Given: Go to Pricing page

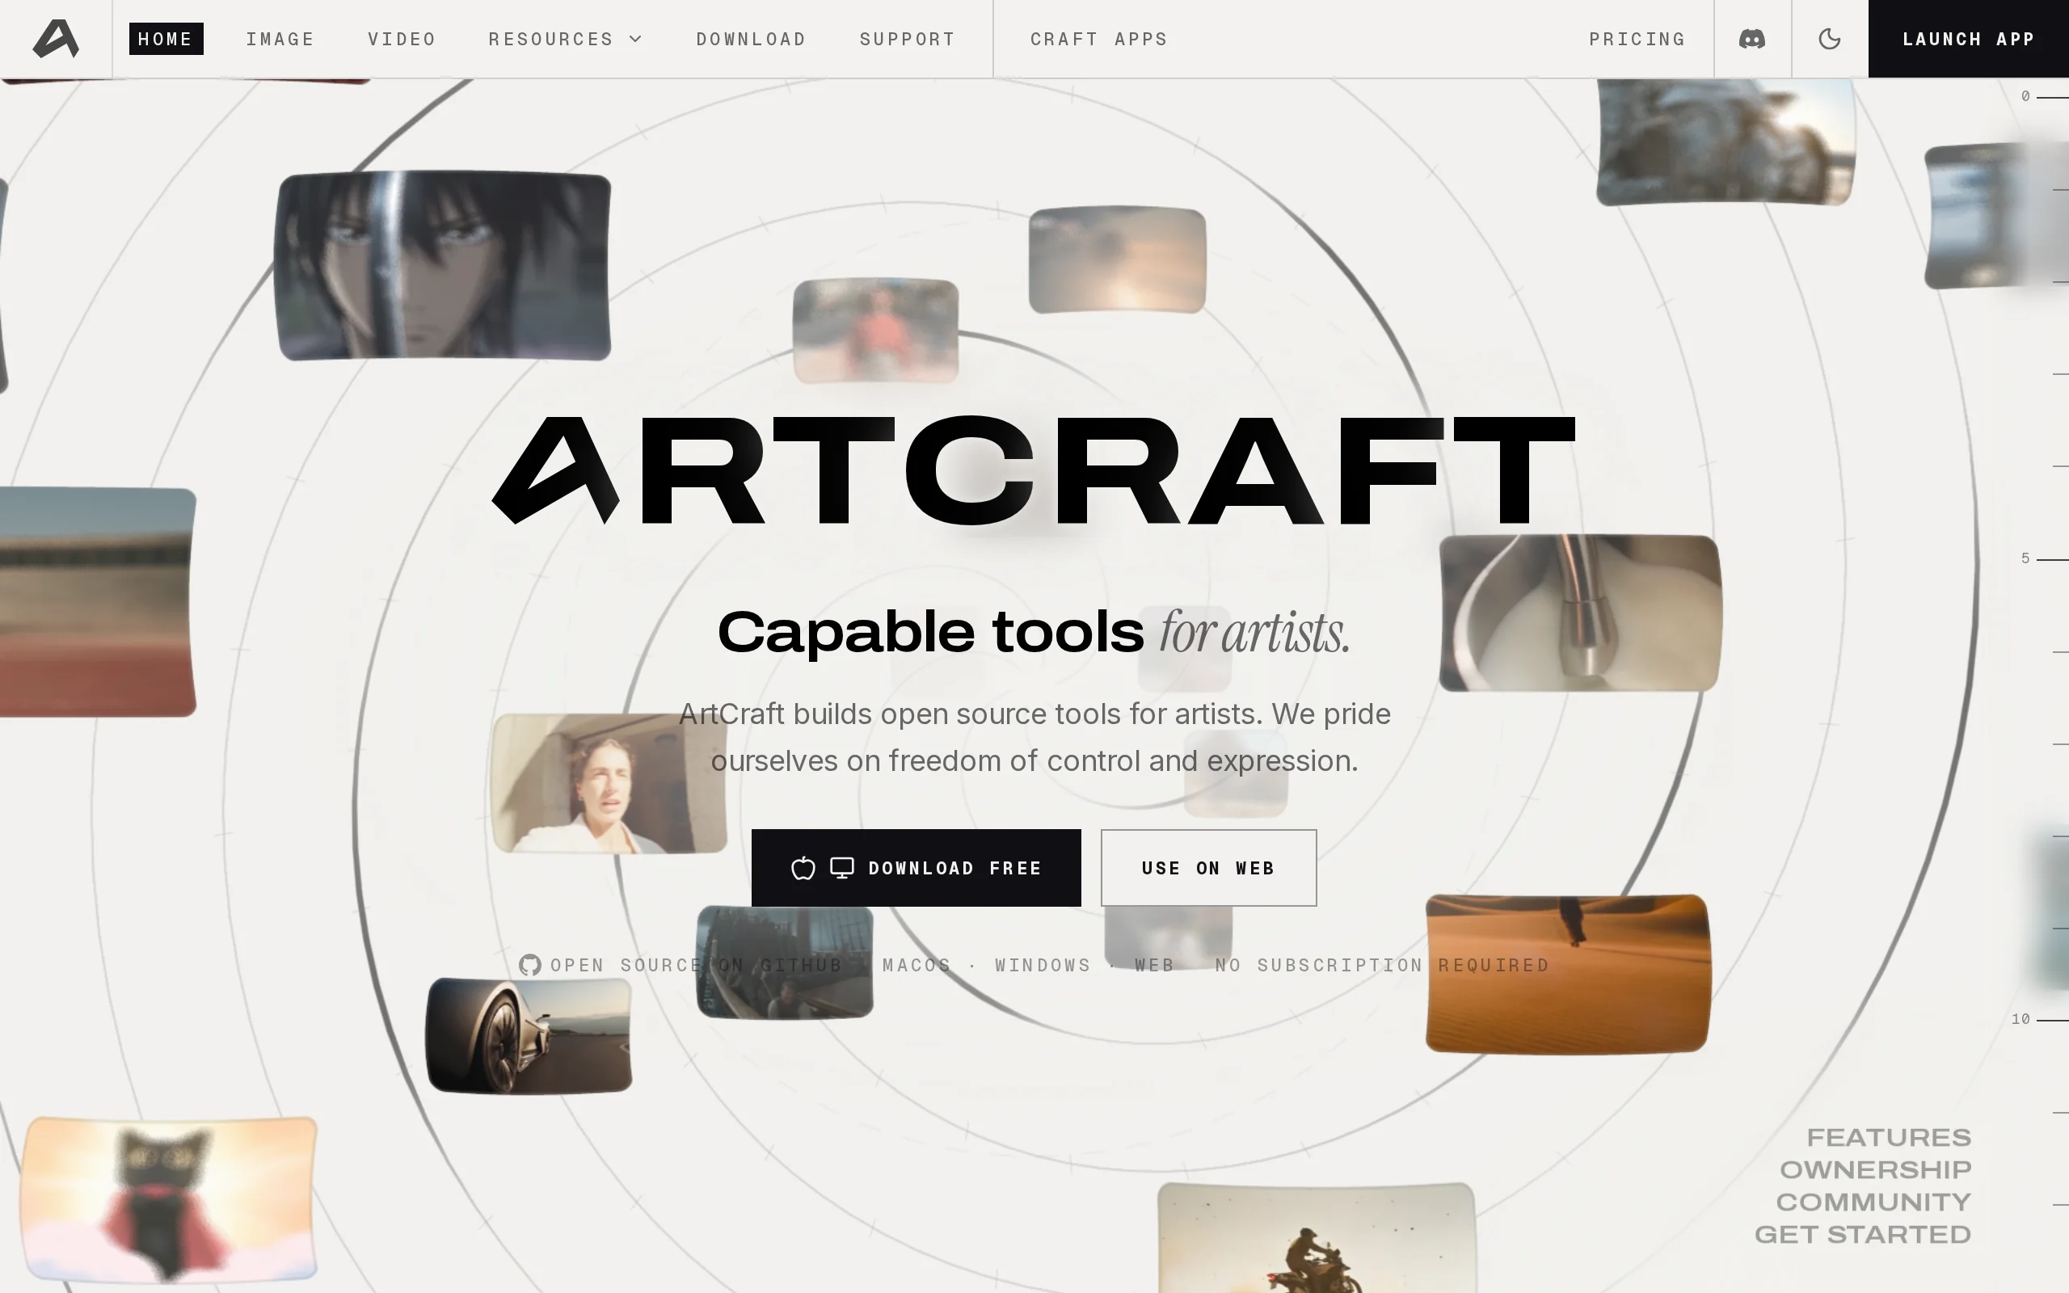Looking at the screenshot, I should tap(1637, 39).
